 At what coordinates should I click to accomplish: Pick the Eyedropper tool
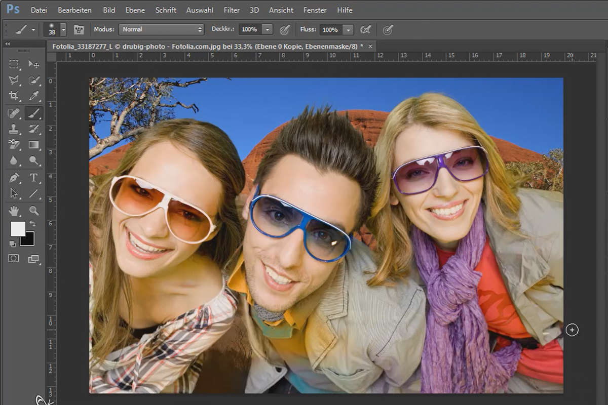[x=34, y=96]
